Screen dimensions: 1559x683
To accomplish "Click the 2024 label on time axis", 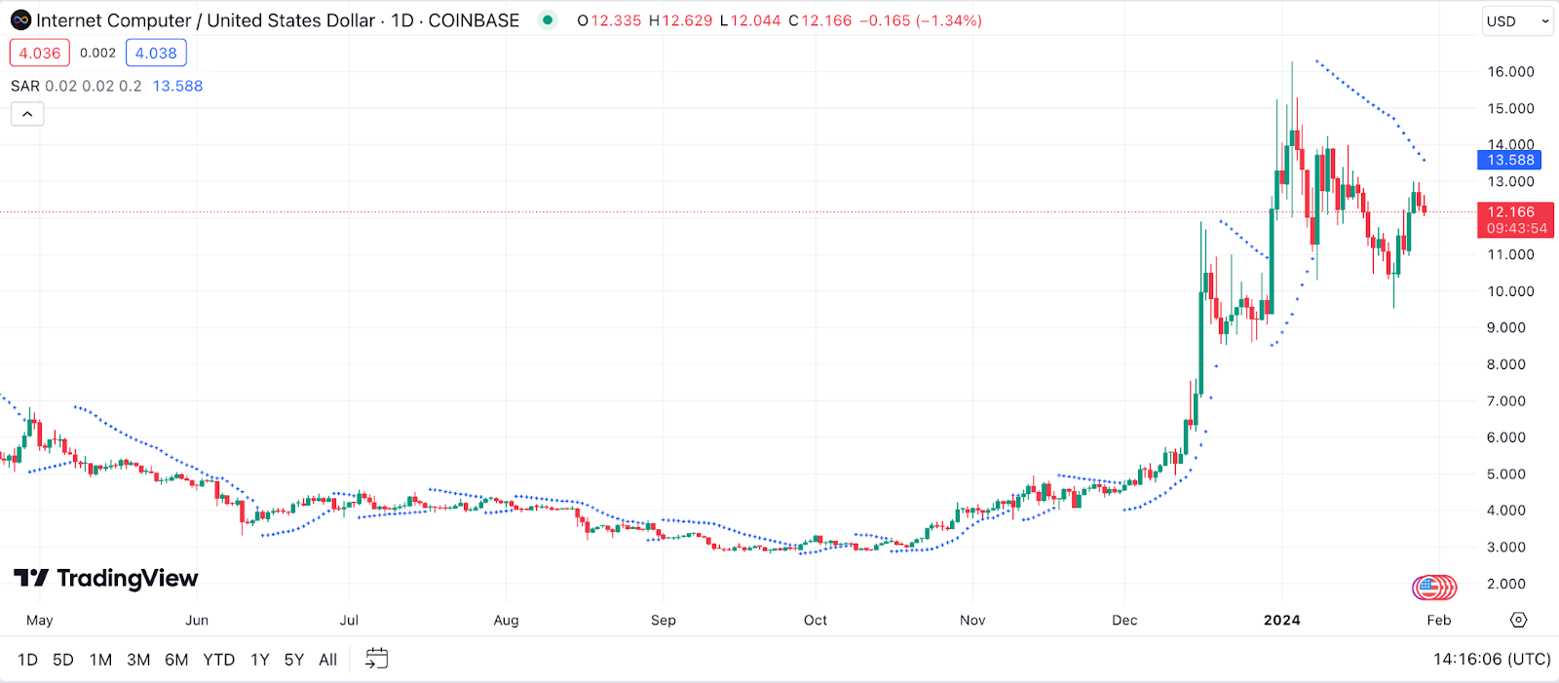I will (x=1281, y=620).
